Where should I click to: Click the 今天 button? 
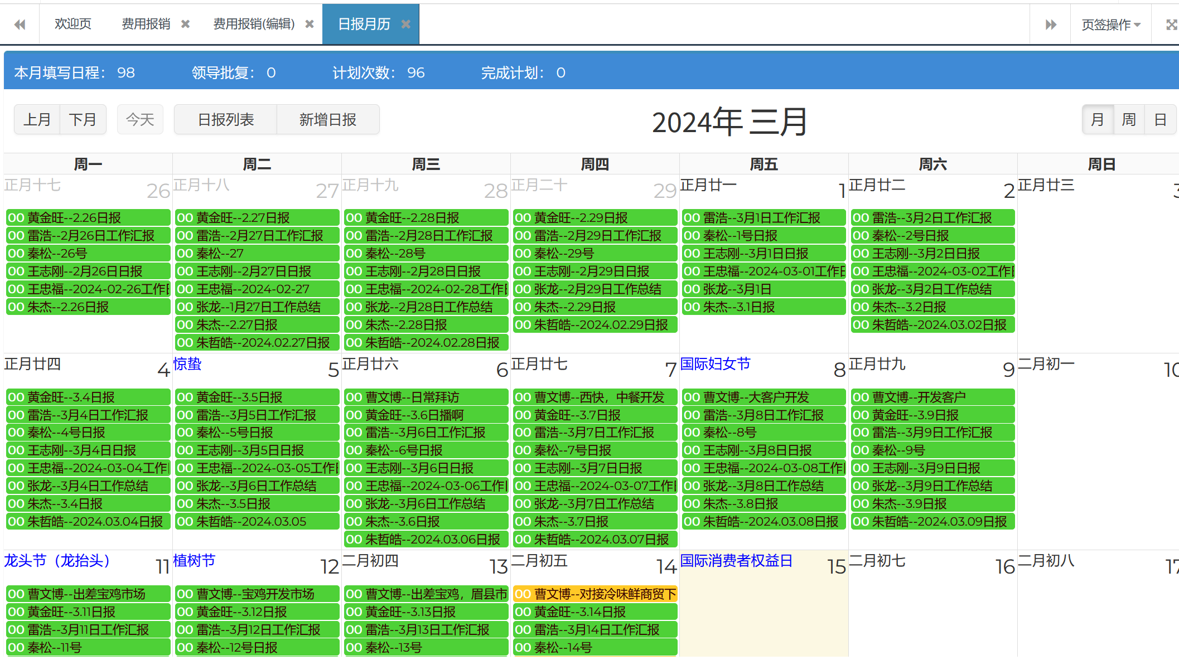click(140, 119)
